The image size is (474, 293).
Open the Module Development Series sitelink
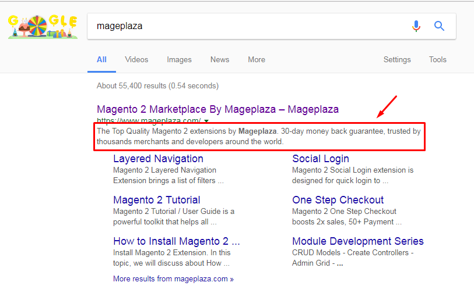pos(358,241)
